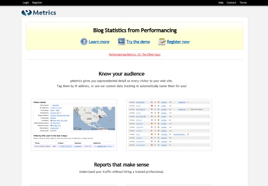Click the pMetrics logo
Screen dimensions: 268x186
(39, 13)
